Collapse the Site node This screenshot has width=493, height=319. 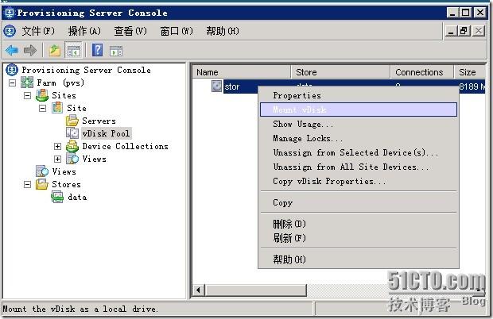pyautogui.click(x=42, y=108)
